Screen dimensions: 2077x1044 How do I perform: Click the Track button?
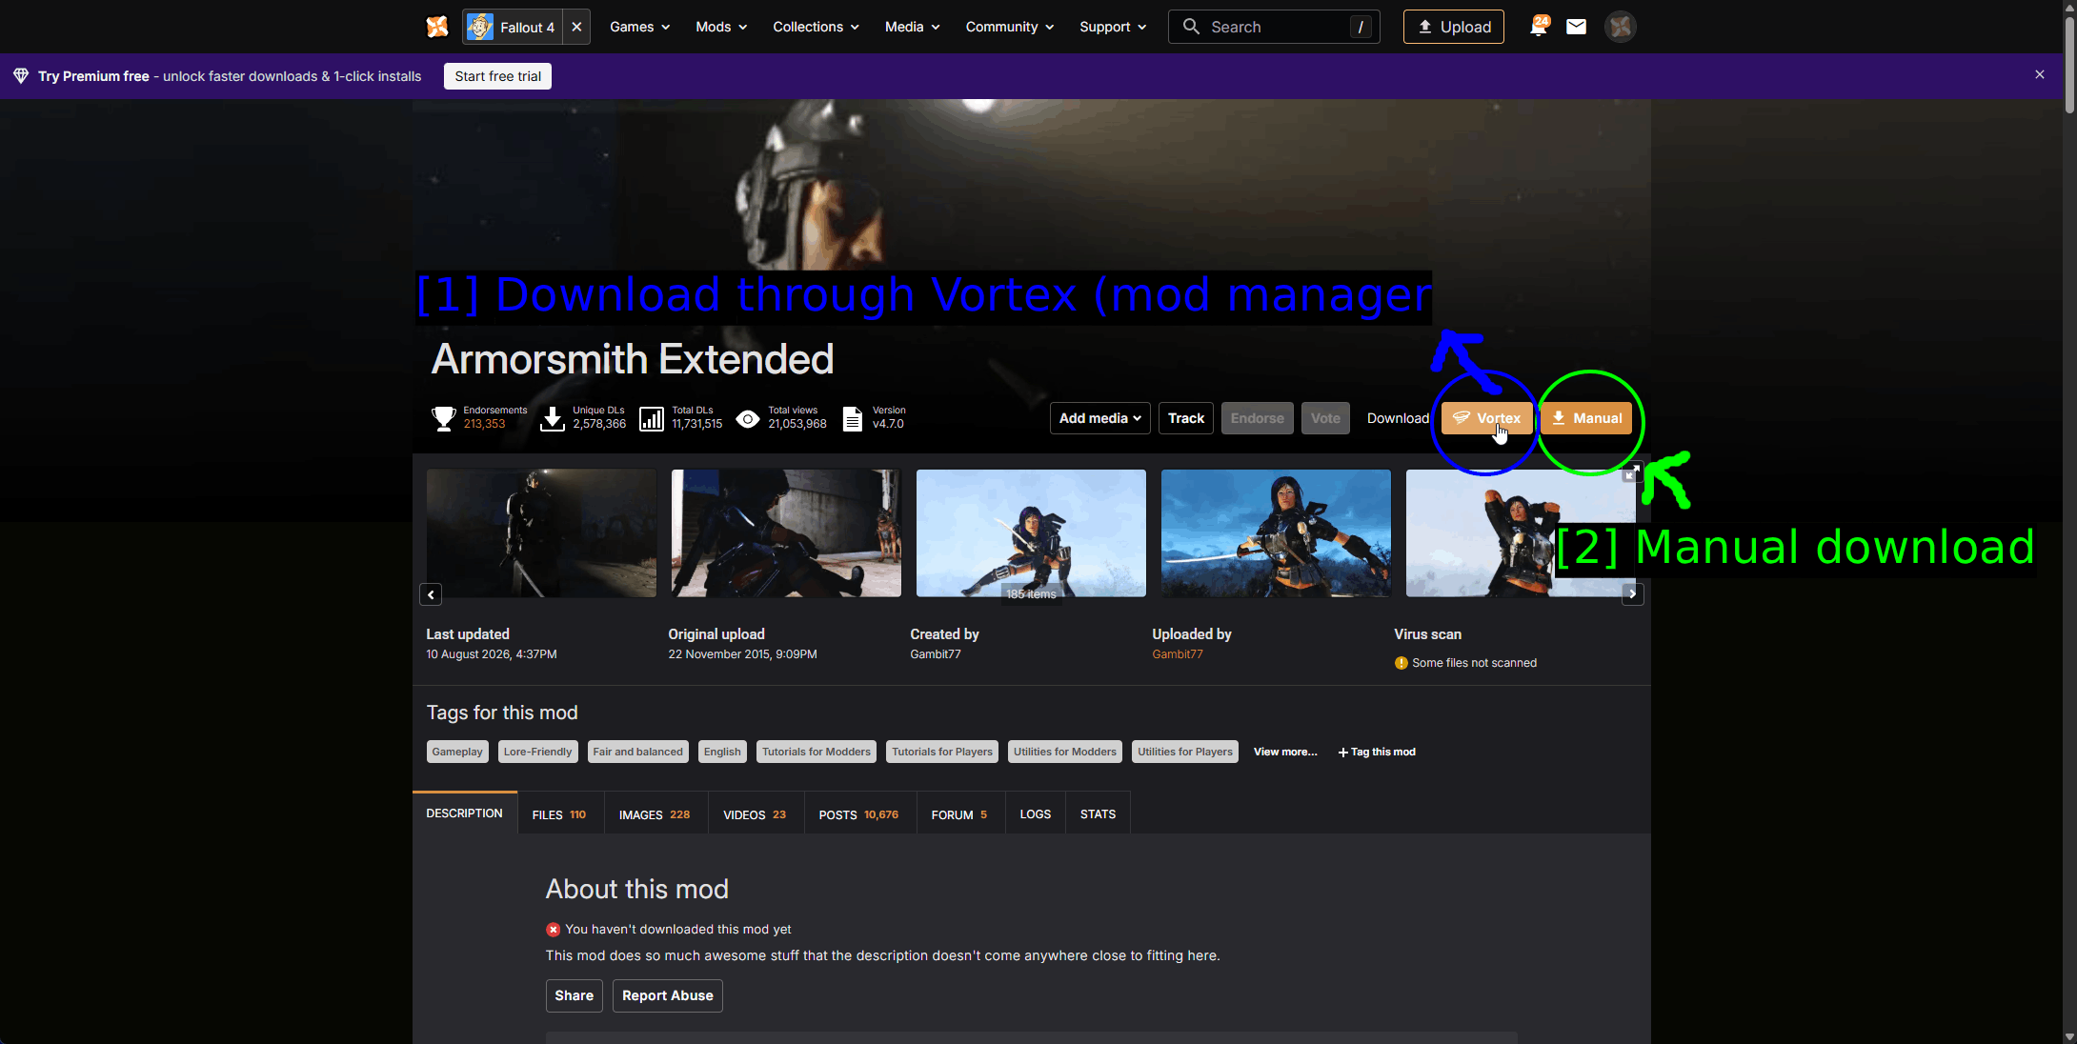click(1186, 418)
